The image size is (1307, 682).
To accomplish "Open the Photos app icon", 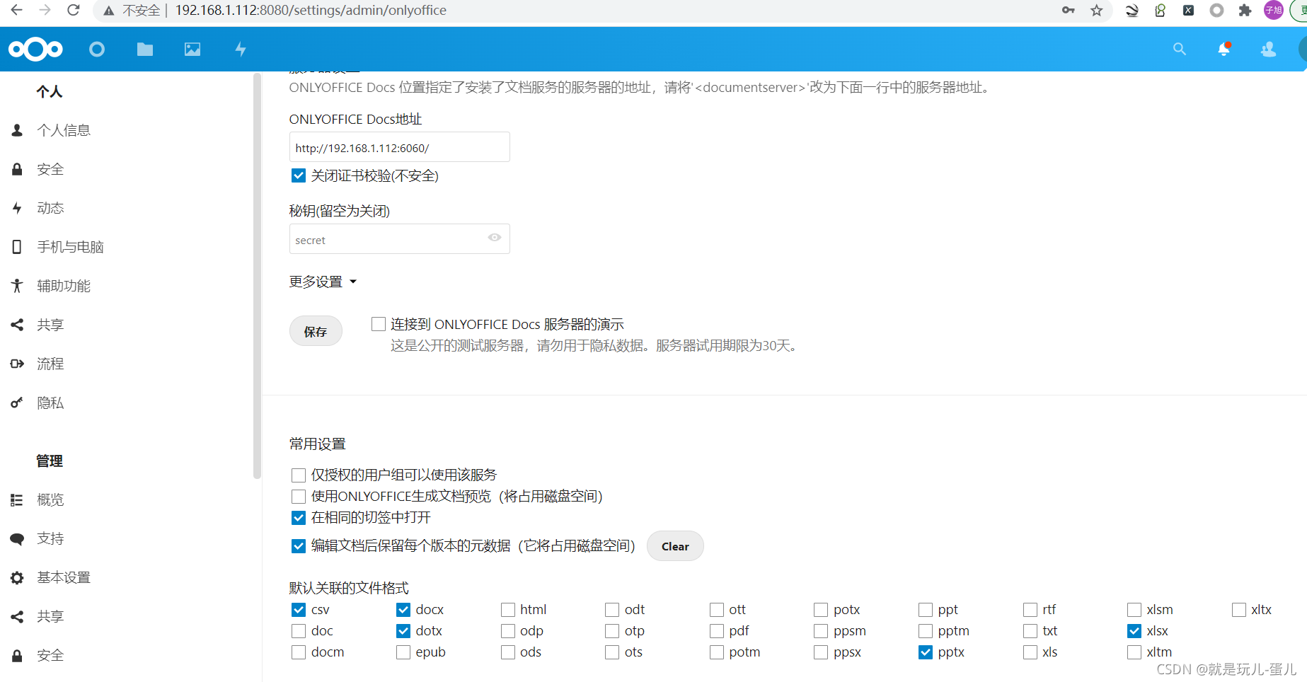I will tap(192, 49).
